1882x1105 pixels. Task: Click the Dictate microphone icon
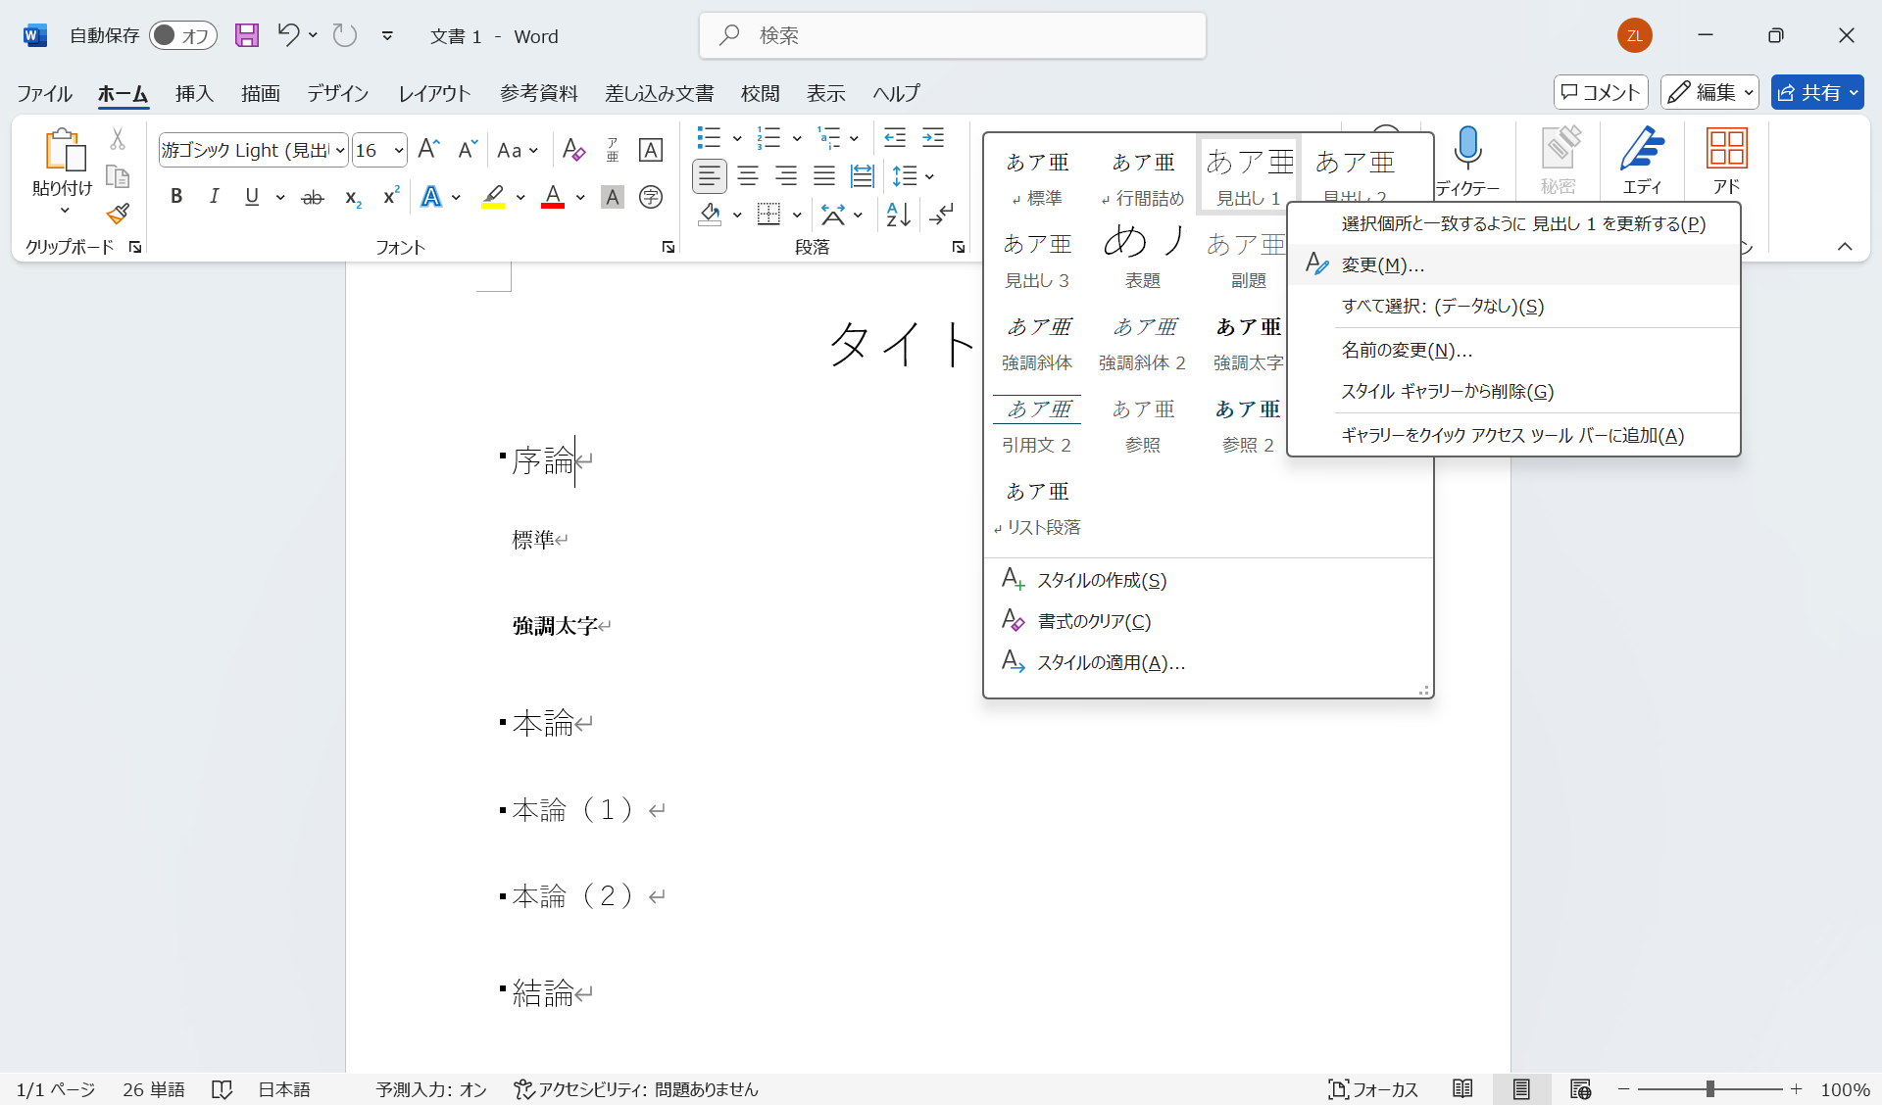[1467, 148]
